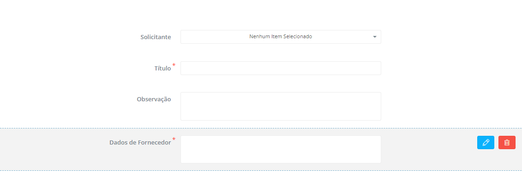The height and width of the screenshot is (180, 522).
Task: Click the red asterisk beside Dados de Fornecedor
Action: (174, 139)
